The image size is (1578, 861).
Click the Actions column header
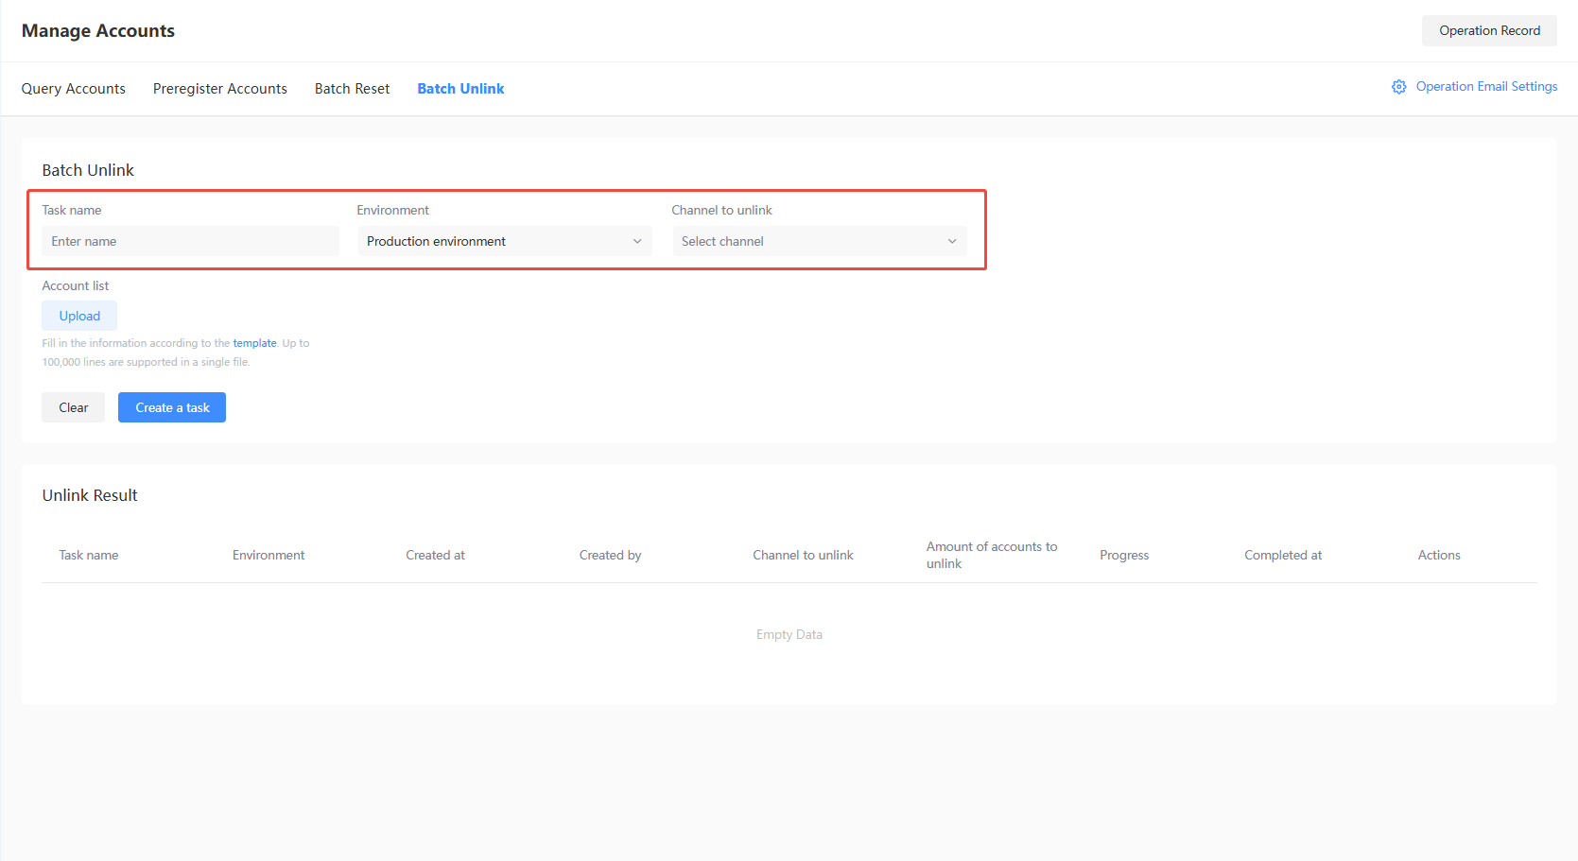(x=1438, y=556)
